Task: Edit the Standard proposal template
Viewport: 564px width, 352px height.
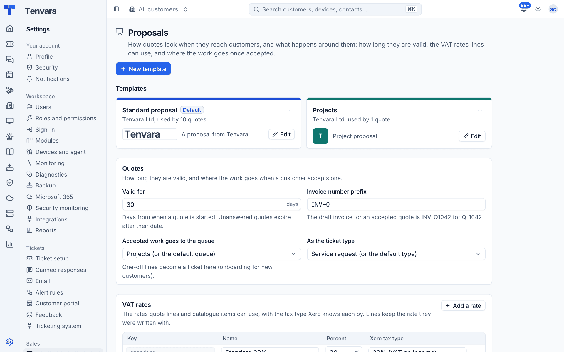Action: point(281,134)
